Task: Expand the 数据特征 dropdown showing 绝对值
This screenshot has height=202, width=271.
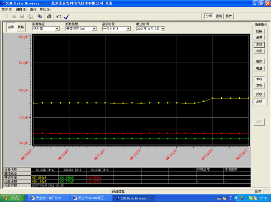Action: tap(57, 29)
